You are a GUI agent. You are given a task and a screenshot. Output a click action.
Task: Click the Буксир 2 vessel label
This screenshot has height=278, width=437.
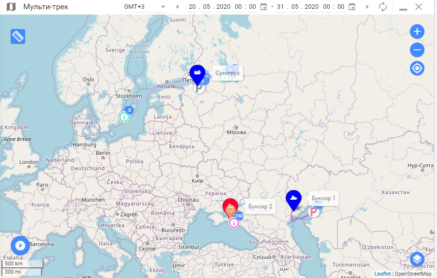click(x=260, y=206)
